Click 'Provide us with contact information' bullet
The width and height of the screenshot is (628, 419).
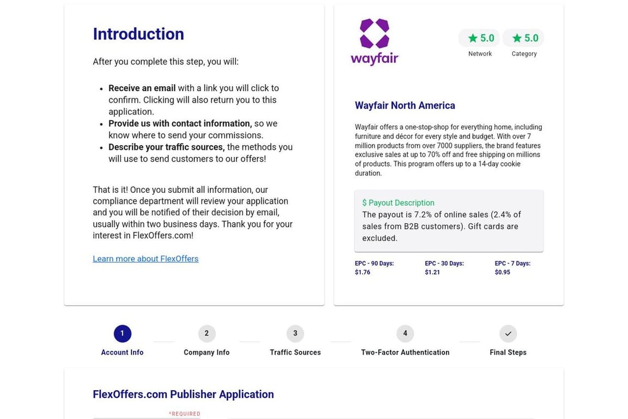tap(193, 129)
